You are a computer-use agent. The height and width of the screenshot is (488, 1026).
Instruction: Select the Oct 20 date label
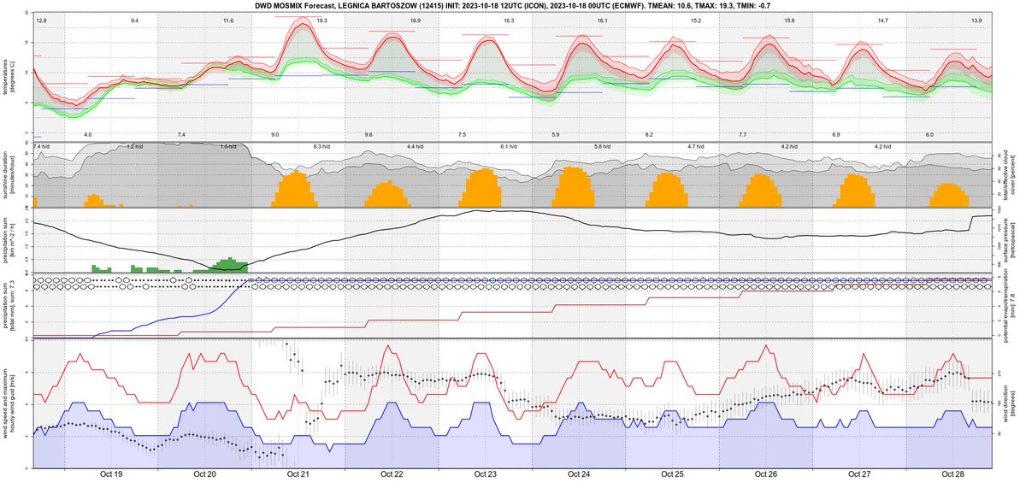(x=204, y=473)
